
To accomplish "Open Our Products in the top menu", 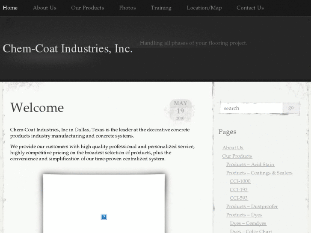I will (87, 8).
